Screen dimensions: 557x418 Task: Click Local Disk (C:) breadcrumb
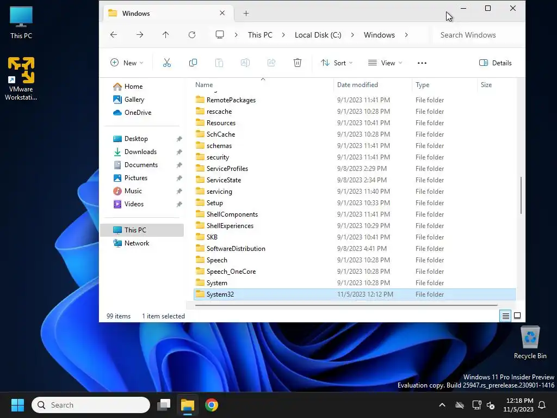pyautogui.click(x=318, y=35)
